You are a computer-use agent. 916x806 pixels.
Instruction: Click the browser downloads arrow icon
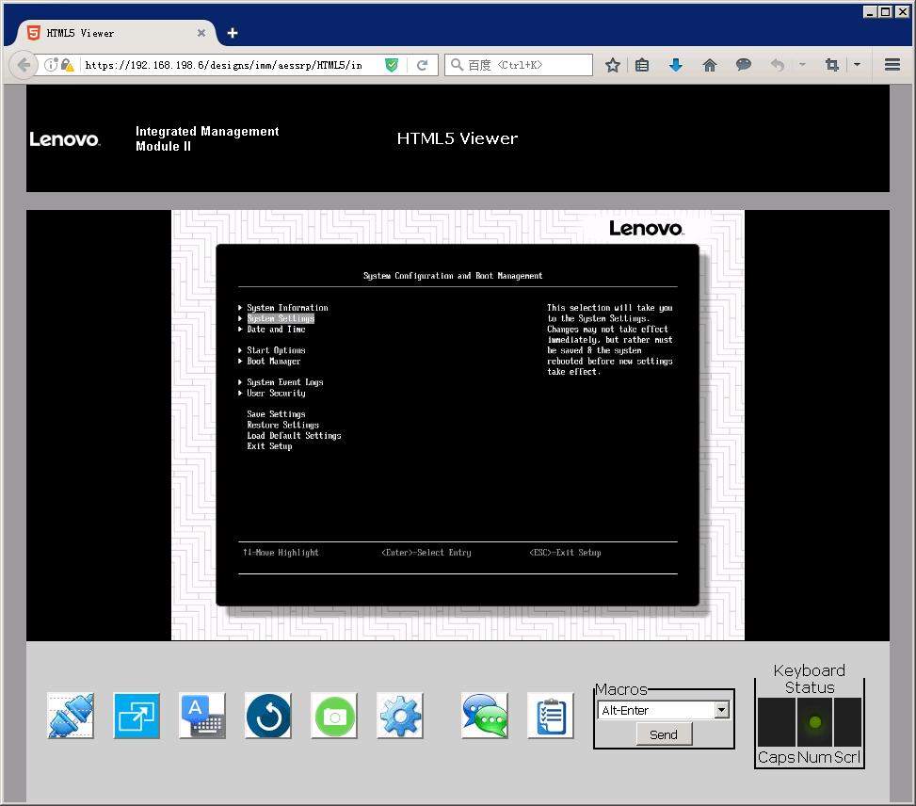pyautogui.click(x=675, y=65)
